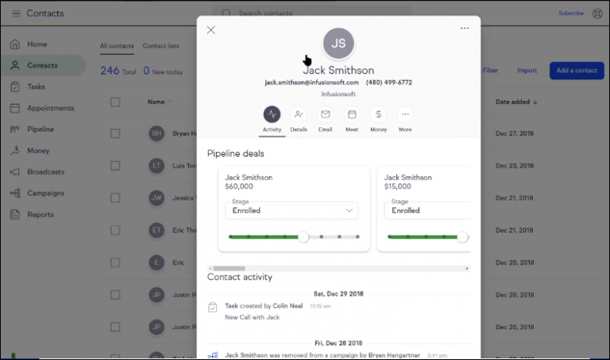Open the Details icon in contact panel
This screenshot has width=610, height=360.
click(x=299, y=114)
